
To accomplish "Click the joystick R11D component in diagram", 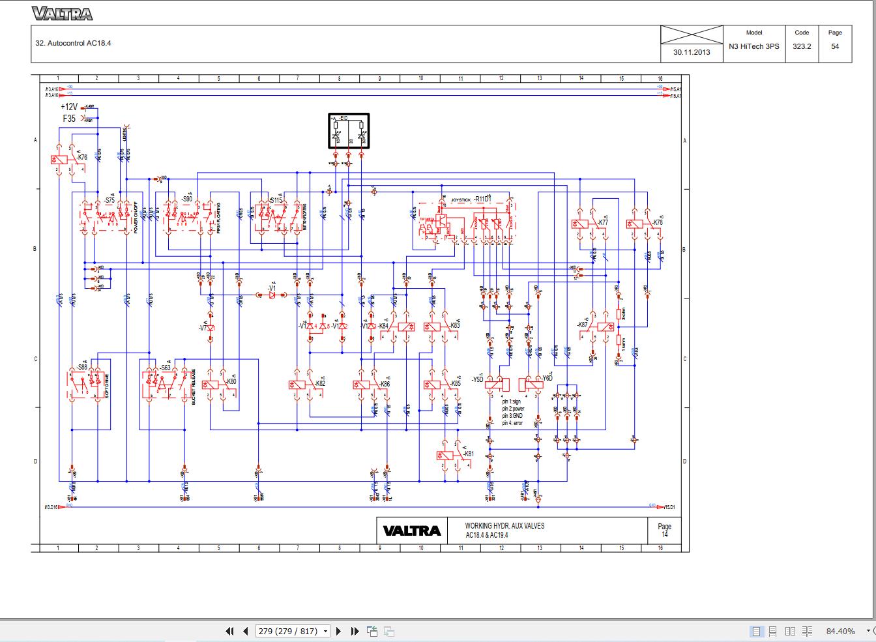I will (x=463, y=221).
